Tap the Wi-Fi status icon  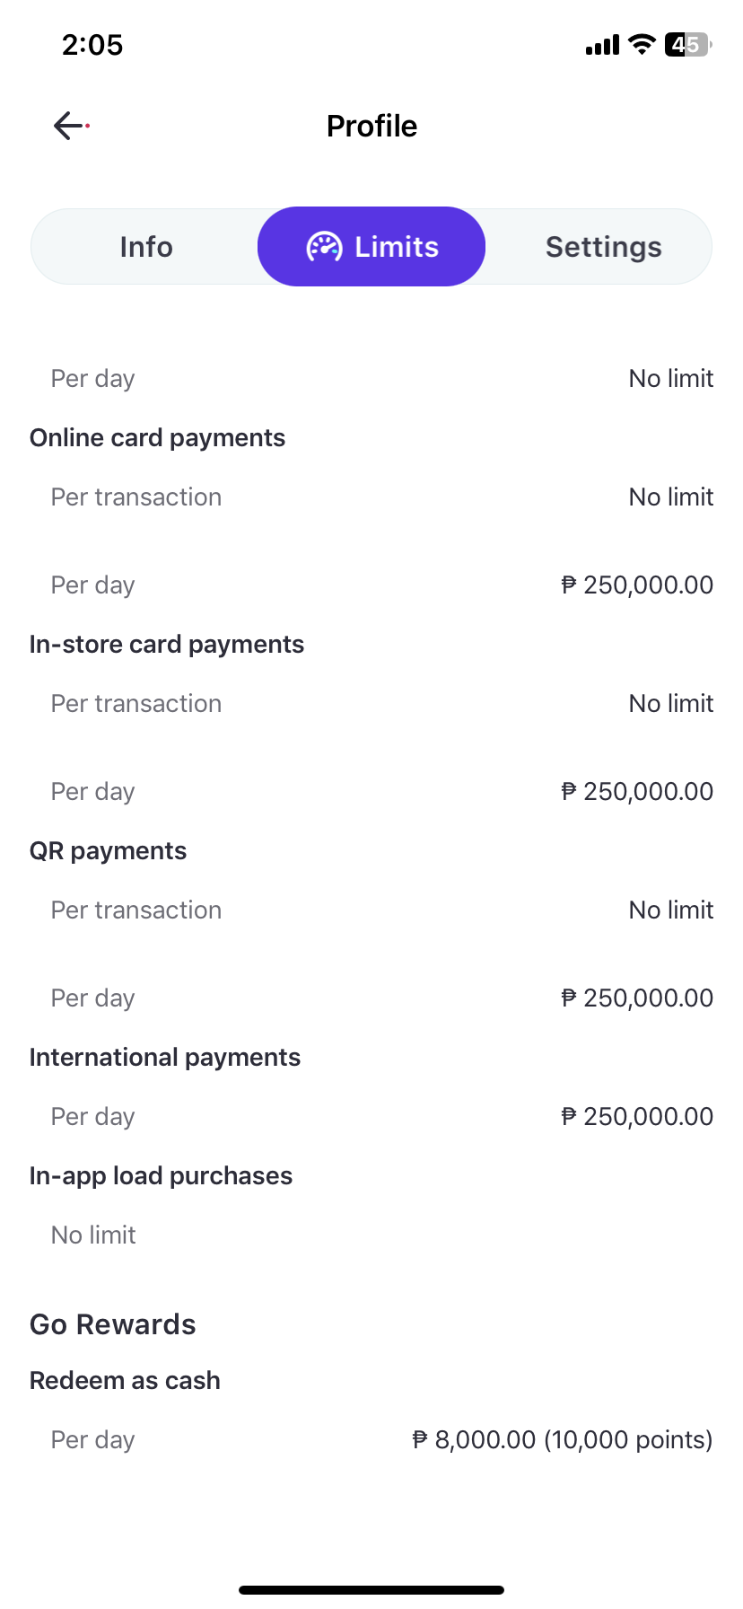coord(642,44)
